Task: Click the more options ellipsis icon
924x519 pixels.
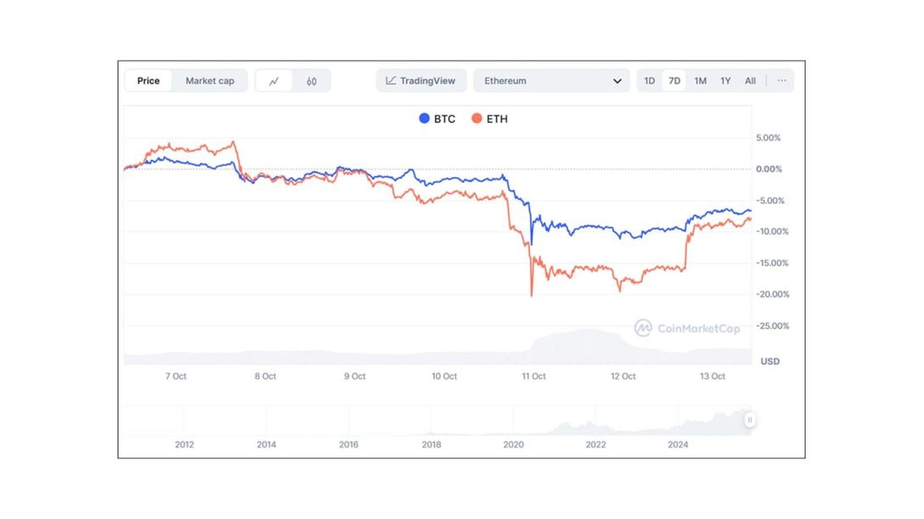Action: 782,80
